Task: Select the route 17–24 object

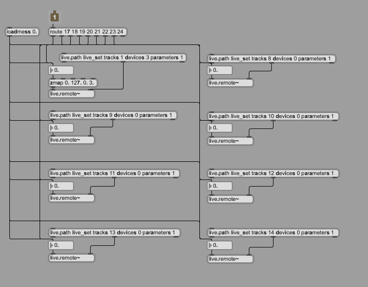Action: click(87, 32)
